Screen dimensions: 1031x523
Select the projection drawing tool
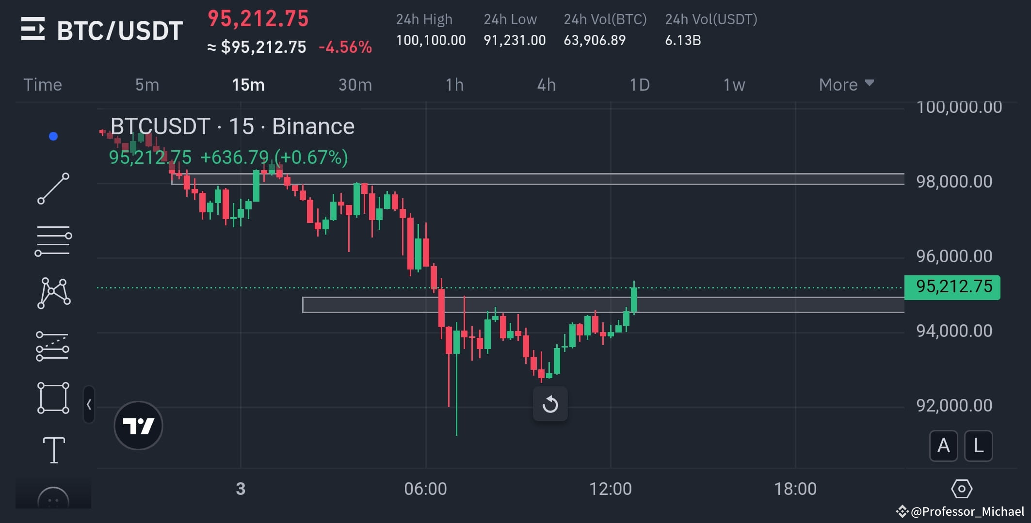pos(53,345)
